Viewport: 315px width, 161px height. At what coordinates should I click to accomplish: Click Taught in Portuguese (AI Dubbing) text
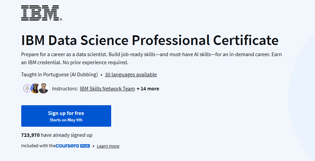[x=60, y=75]
